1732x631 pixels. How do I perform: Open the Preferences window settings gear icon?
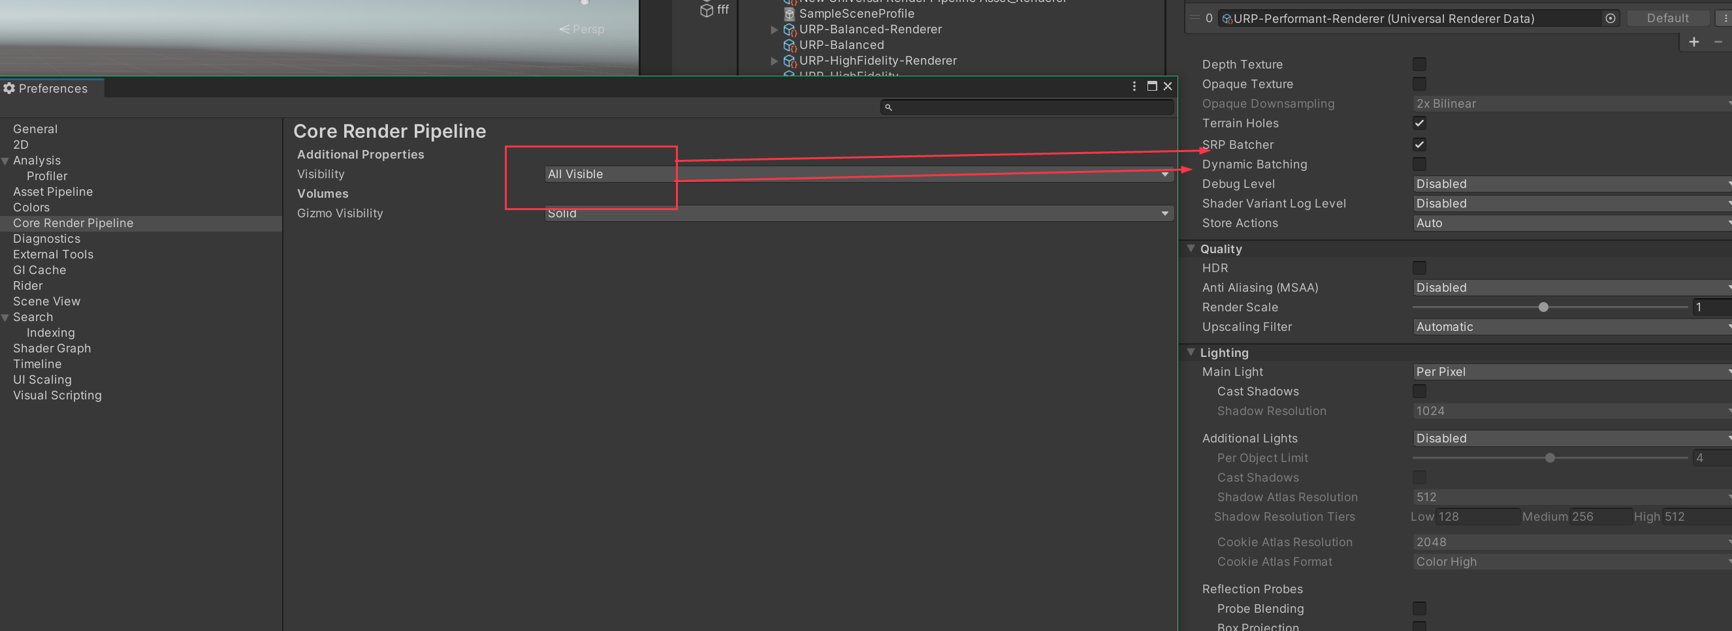[x=8, y=88]
